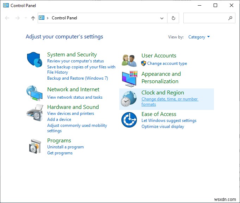Image resolution: width=240 pixels, height=203 pixels.
Task: Click View network status and tasks
Action: coord(75,97)
